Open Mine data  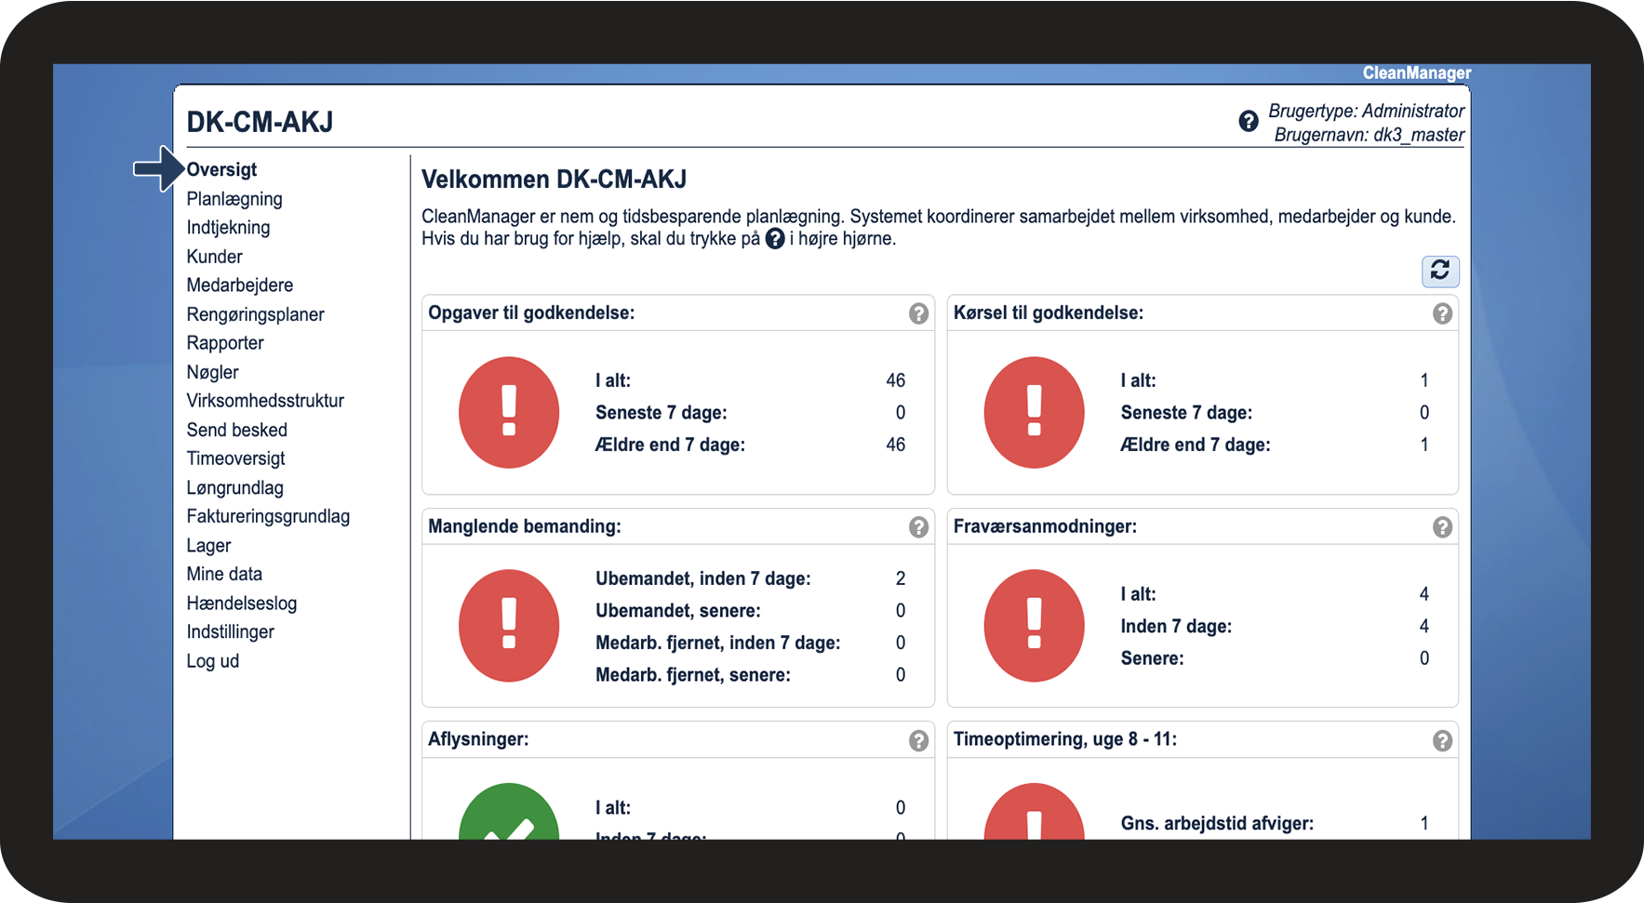click(224, 574)
